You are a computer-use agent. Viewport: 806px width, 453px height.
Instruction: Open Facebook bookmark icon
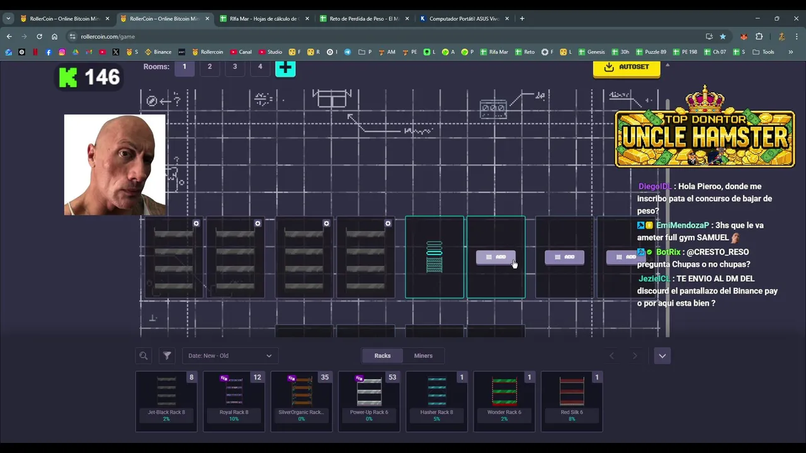tap(48, 52)
